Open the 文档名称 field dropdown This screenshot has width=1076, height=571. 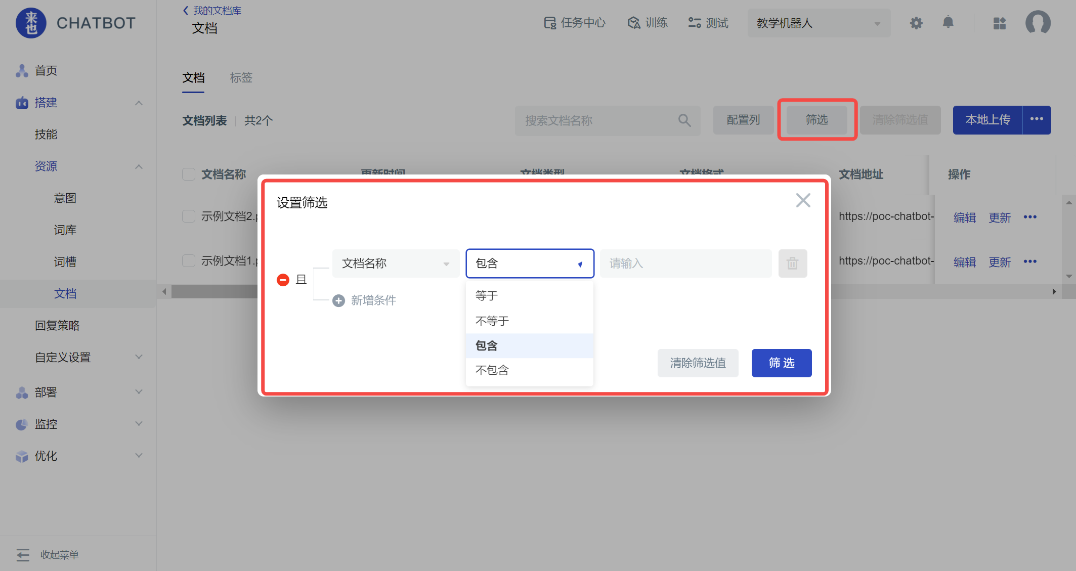tap(396, 263)
